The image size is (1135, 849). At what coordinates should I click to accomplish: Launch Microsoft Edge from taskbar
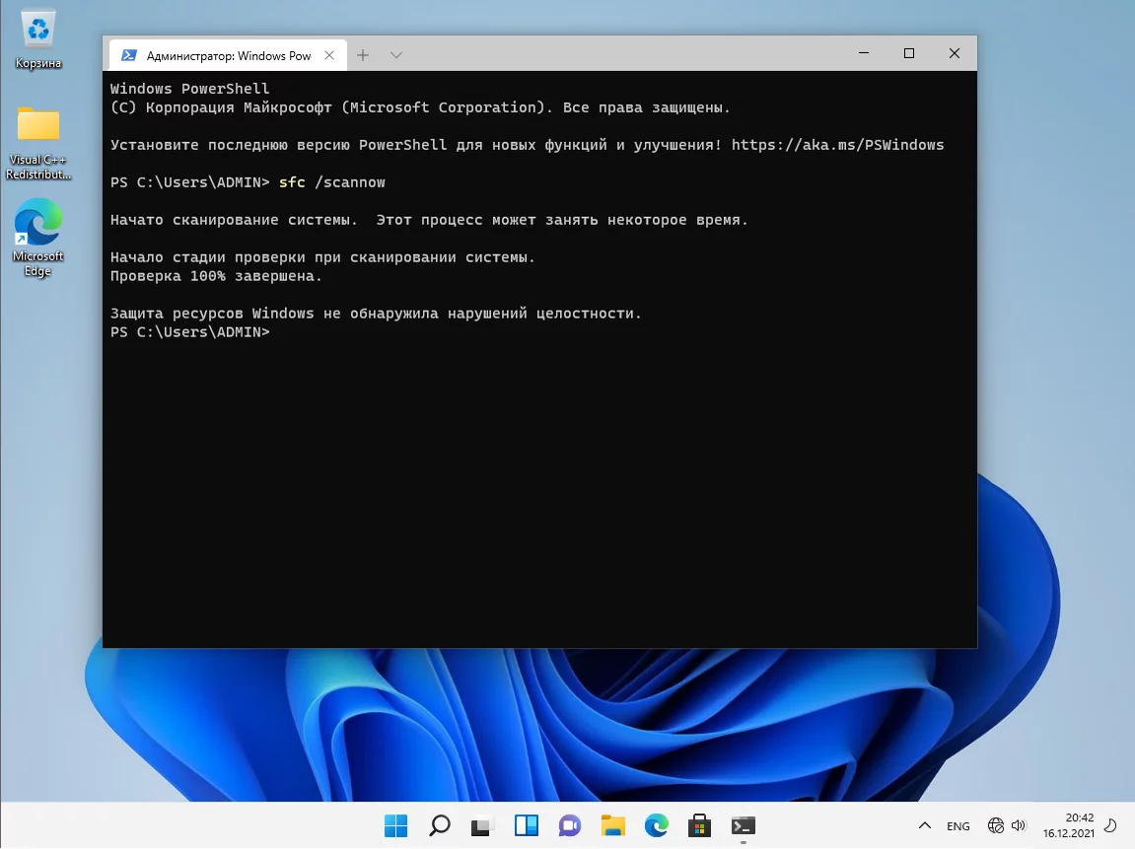click(657, 825)
